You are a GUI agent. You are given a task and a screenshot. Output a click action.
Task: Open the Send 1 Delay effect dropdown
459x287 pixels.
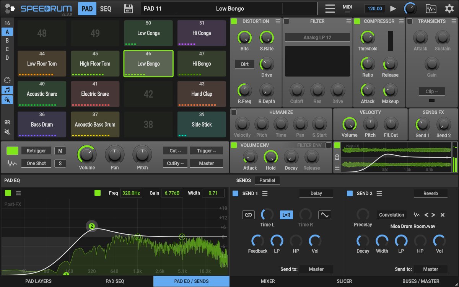(316, 194)
